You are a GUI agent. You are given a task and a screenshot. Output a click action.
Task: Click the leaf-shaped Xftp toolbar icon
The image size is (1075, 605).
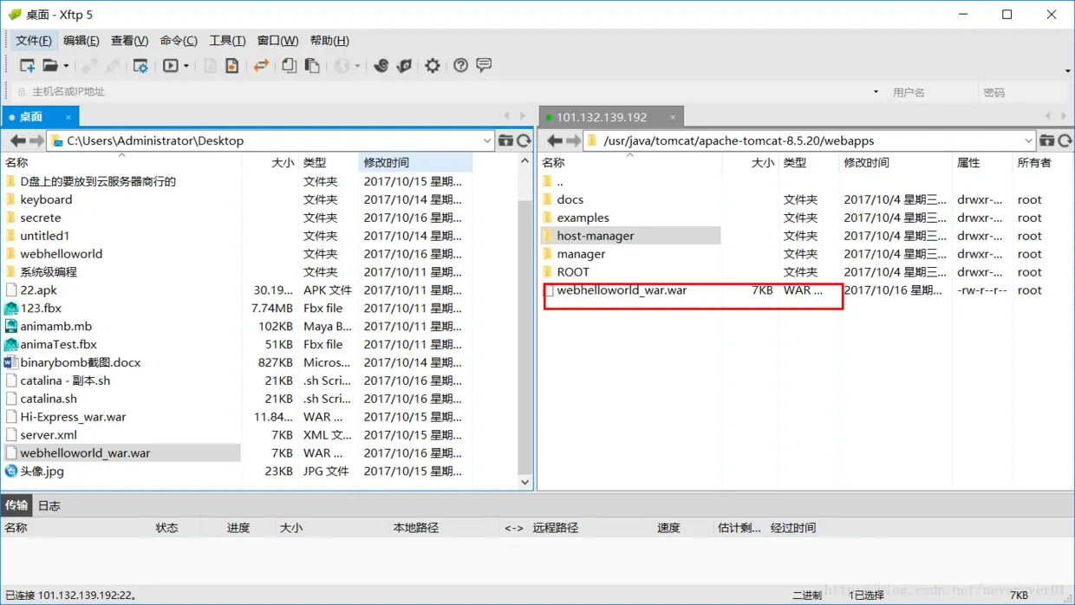click(404, 66)
